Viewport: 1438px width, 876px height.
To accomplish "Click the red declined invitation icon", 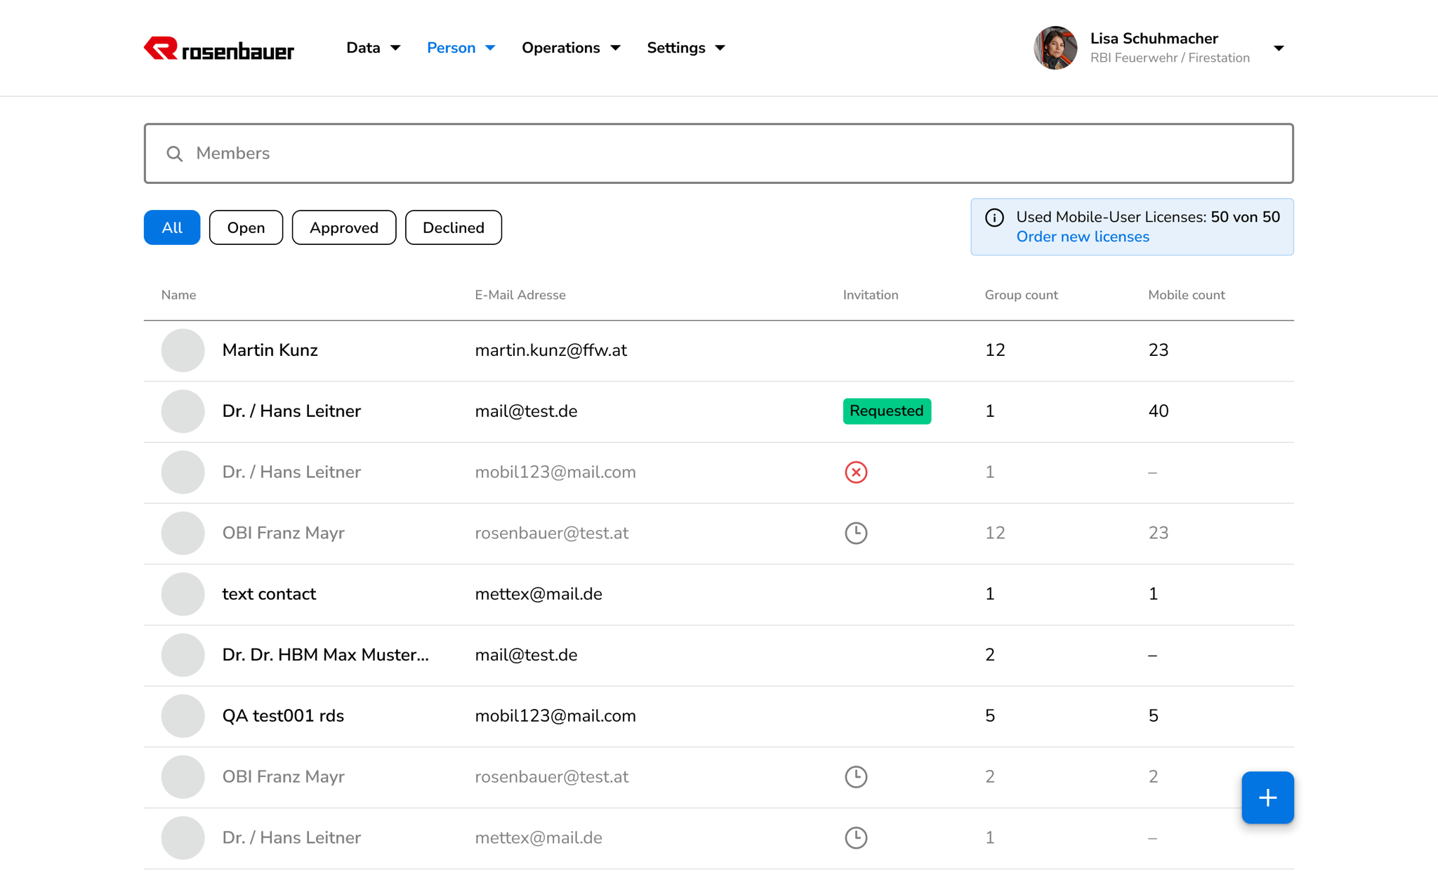I will (855, 472).
